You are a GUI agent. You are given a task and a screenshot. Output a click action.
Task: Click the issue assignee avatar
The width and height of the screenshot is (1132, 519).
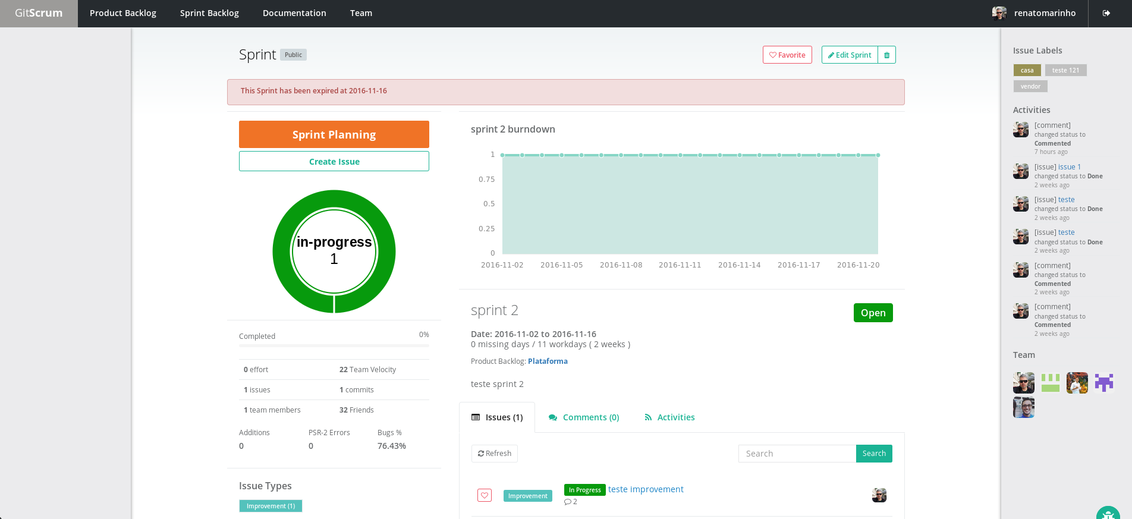click(x=879, y=495)
